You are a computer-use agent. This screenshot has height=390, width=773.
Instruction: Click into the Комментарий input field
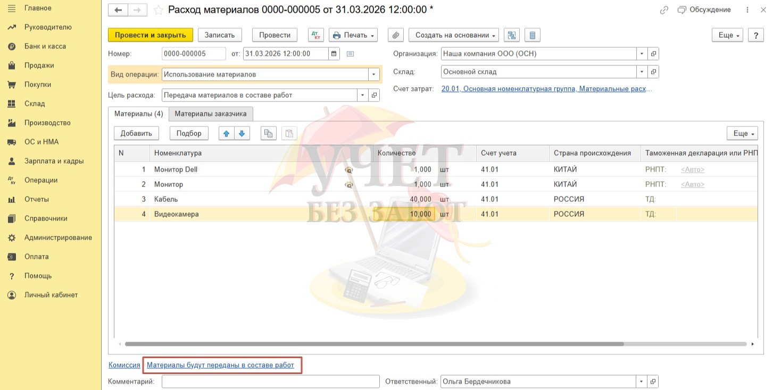pos(270,381)
